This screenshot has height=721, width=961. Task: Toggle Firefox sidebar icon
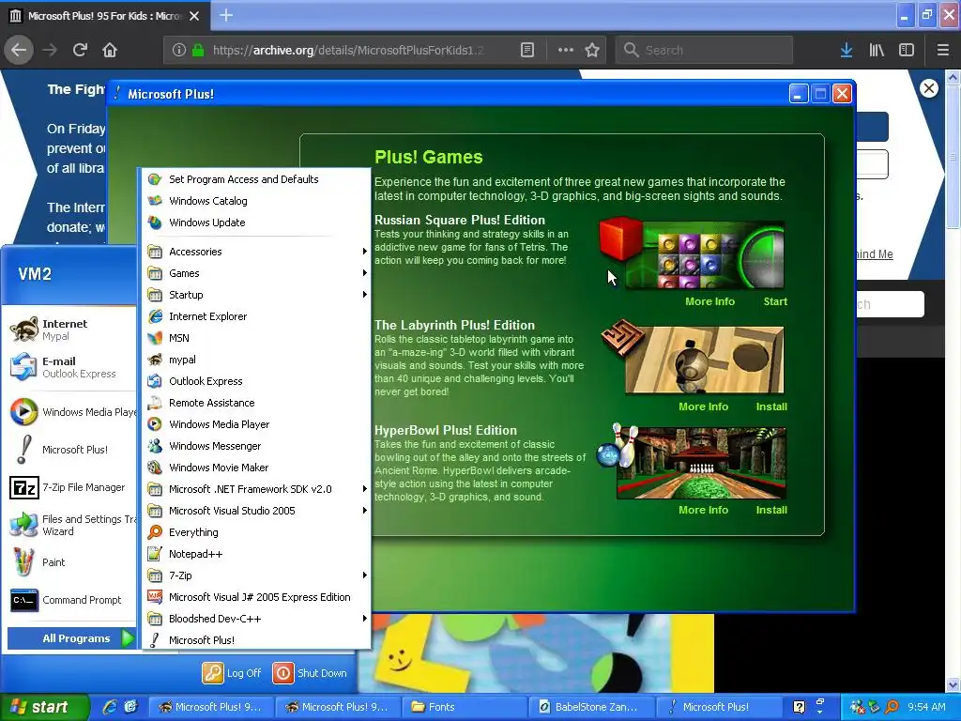pos(907,50)
